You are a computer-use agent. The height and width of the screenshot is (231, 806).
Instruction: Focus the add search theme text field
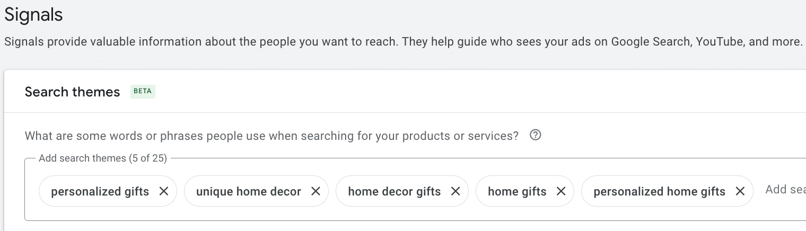(x=785, y=190)
